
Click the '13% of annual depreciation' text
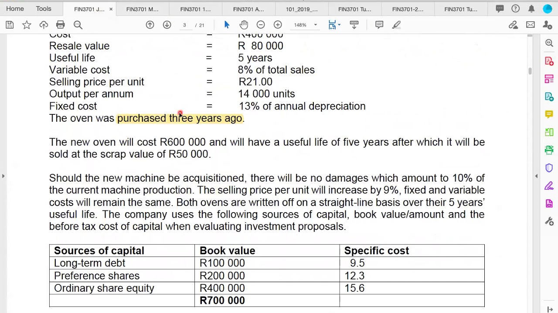point(302,106)
